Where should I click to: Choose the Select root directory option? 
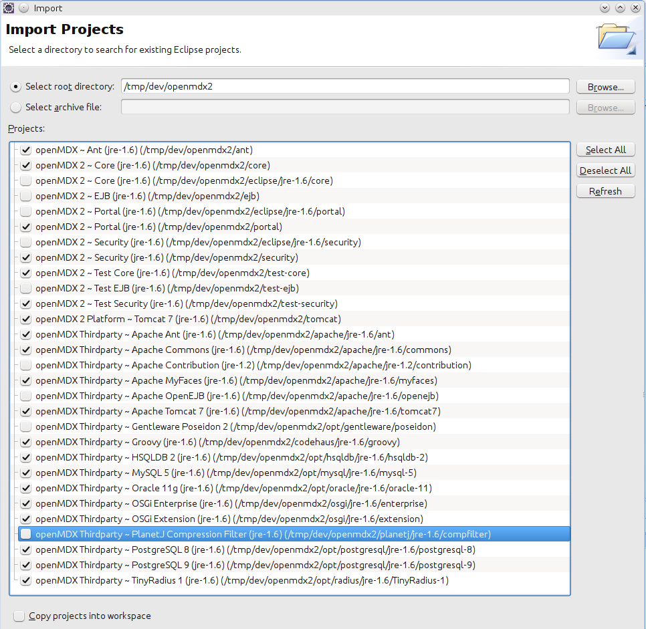(17, 87)
